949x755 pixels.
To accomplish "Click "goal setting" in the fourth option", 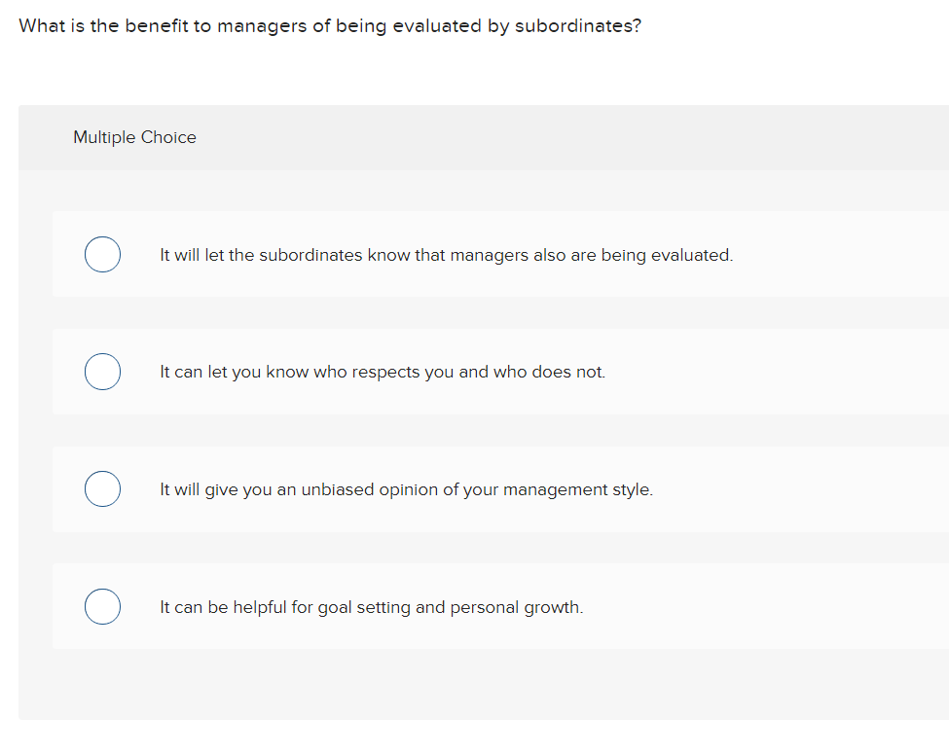I will (364, 607).
